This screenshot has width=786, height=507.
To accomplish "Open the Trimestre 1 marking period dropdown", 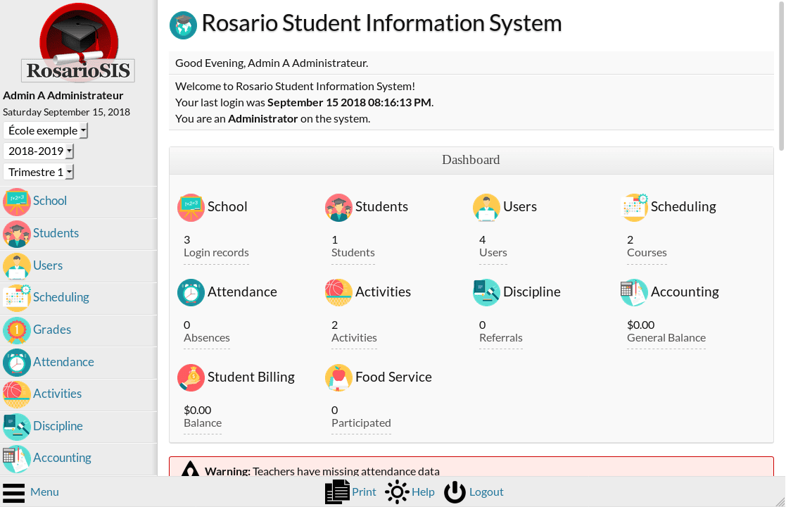I will coord(39,172).
